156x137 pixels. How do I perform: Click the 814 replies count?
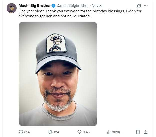point(27,132)
